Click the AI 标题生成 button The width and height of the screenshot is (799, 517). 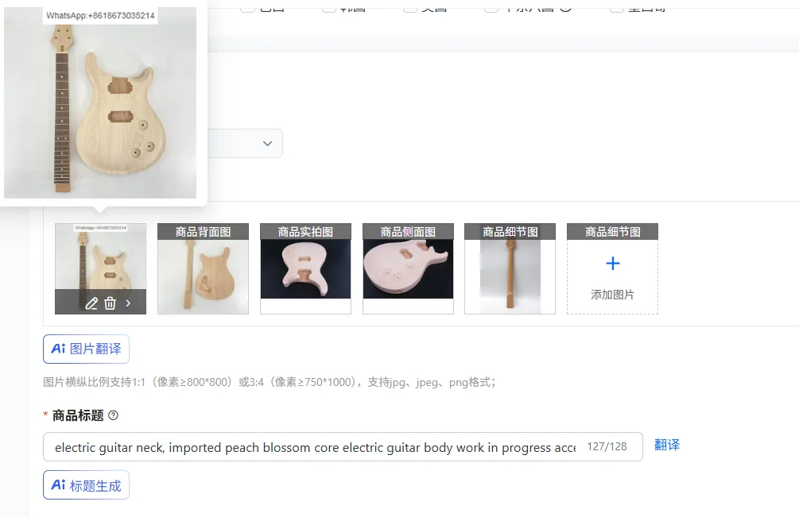86,485
